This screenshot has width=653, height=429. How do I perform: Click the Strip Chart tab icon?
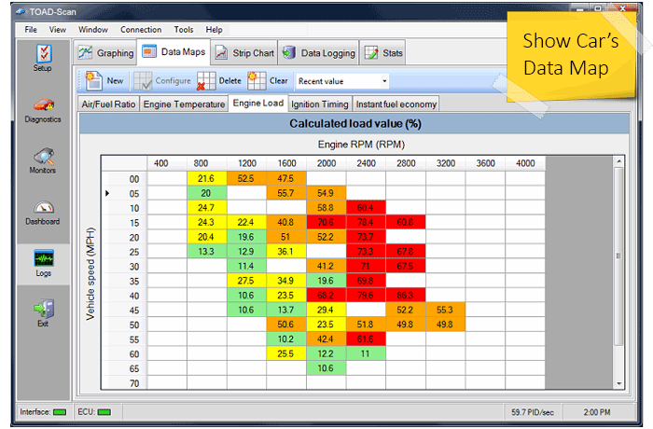click(x=221, y=53)
